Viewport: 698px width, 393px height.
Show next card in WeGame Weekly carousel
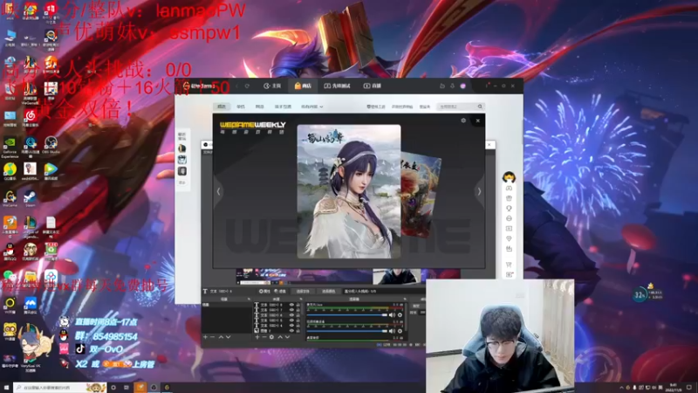tap(479, 191)
